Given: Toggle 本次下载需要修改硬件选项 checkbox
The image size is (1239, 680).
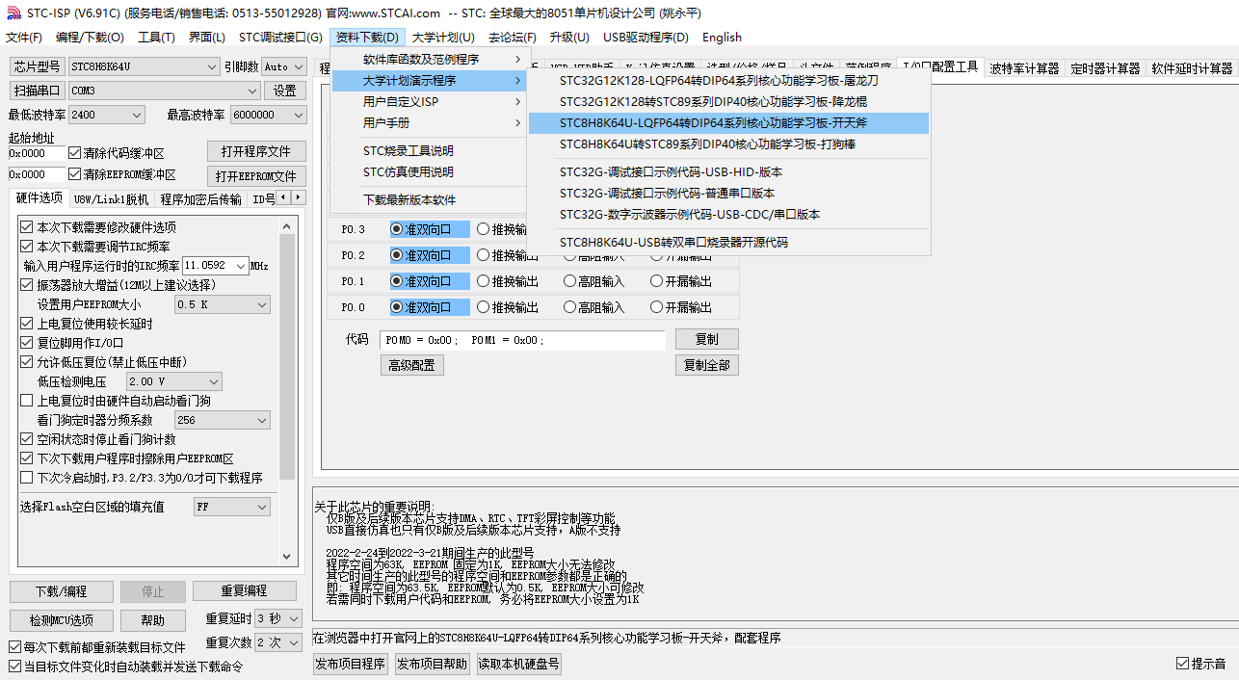Looking at the screenshot, I should (x=27, y=227).
